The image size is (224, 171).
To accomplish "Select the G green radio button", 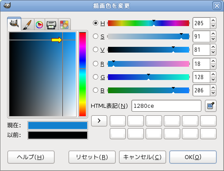I will tap(96, 77).
